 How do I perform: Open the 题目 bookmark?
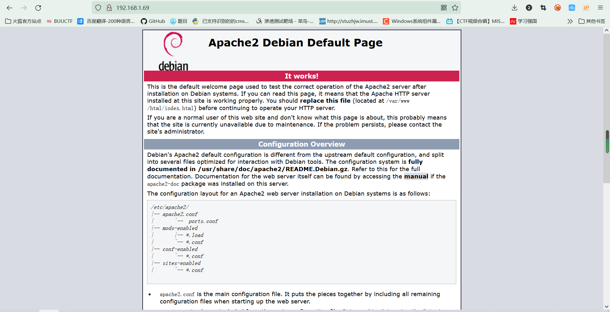pos(179,21)
